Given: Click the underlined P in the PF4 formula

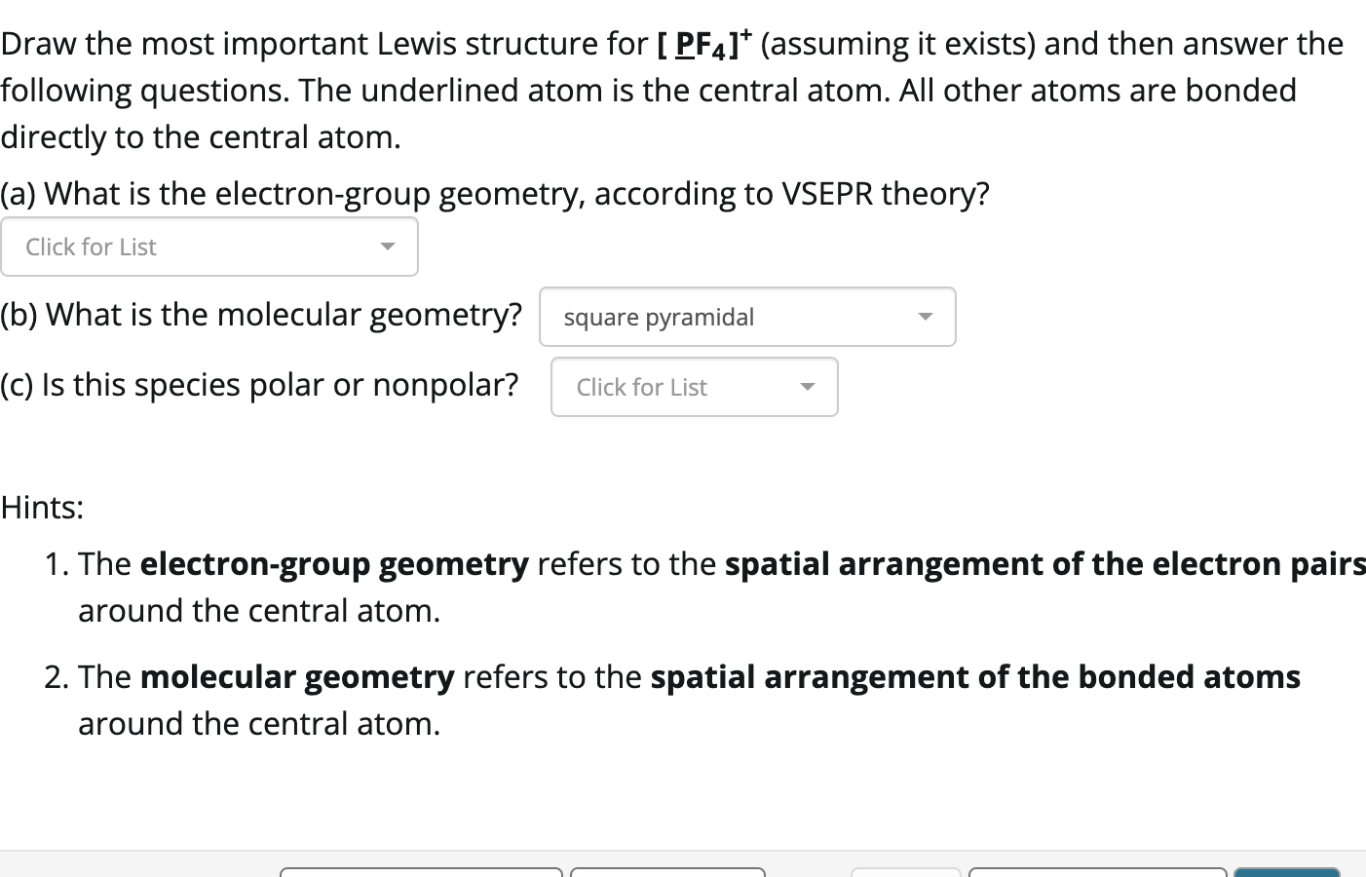Looking at the screenshot, I should pyautogui.click(x=682, y=43).
